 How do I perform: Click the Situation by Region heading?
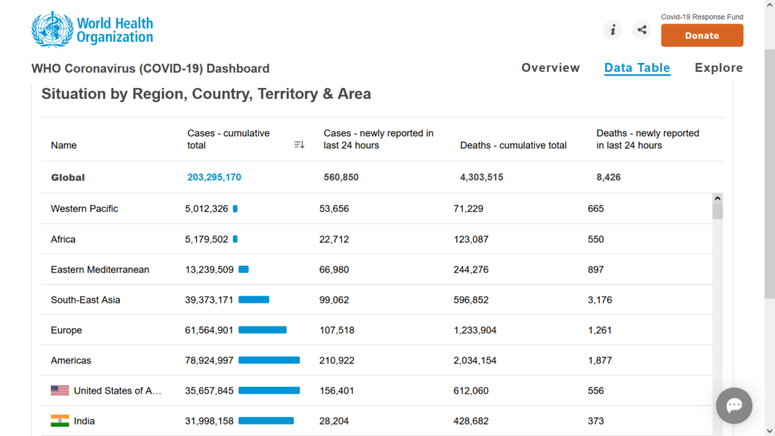click(x=206, y=94)
